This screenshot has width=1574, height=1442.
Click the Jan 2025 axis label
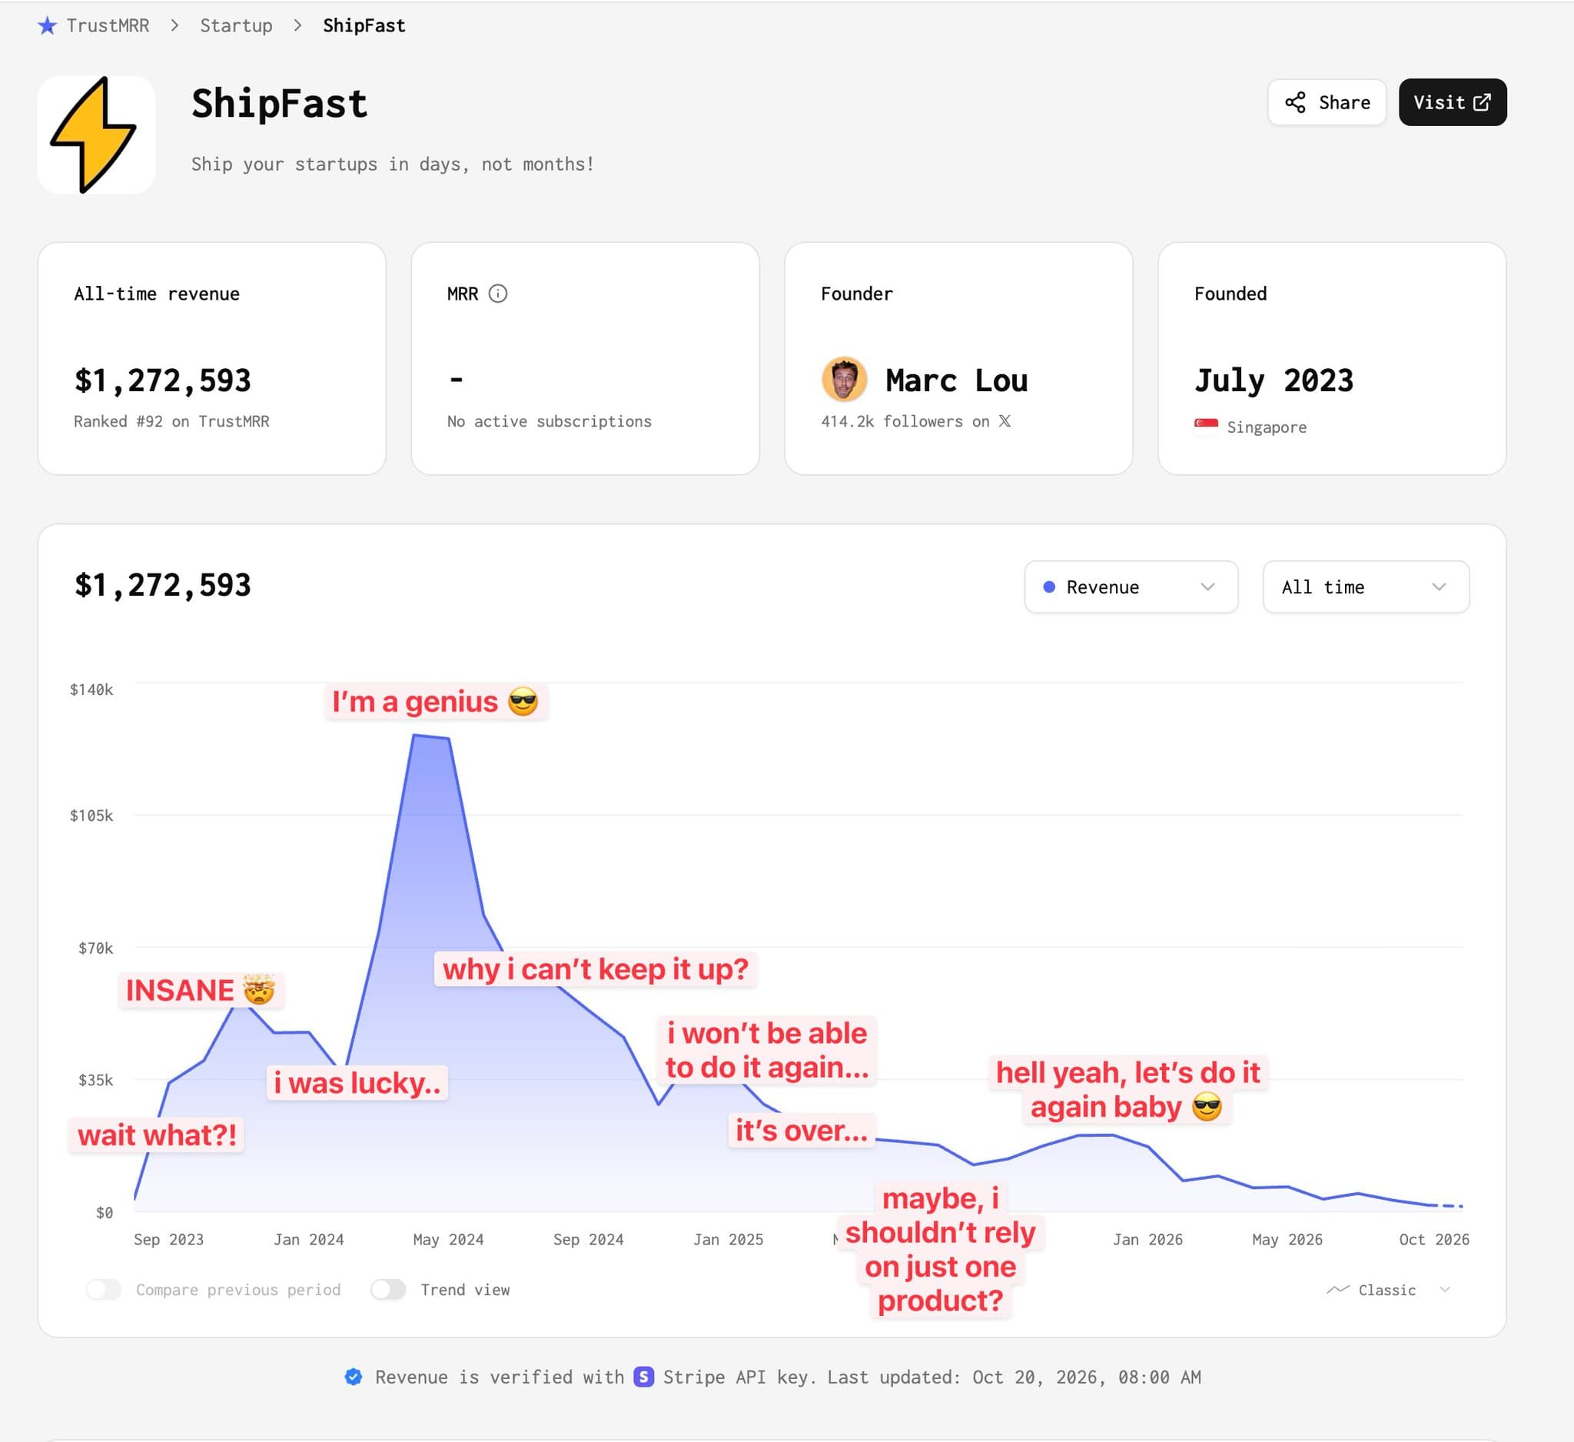pos(729,1240)
